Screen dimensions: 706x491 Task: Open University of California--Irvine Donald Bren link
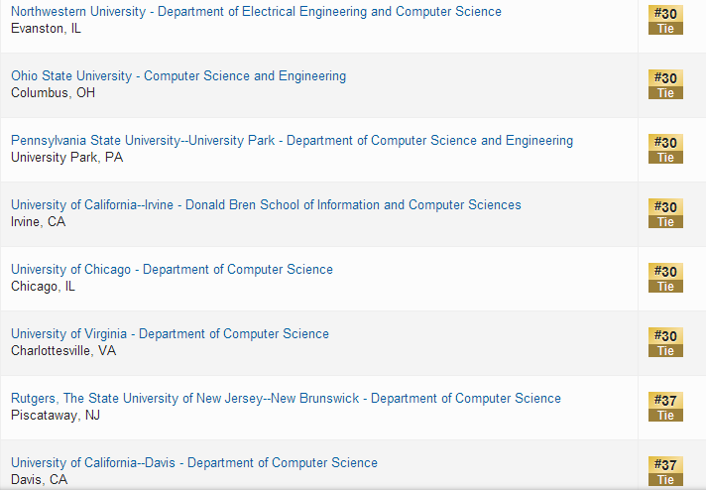tap(266, 205)
